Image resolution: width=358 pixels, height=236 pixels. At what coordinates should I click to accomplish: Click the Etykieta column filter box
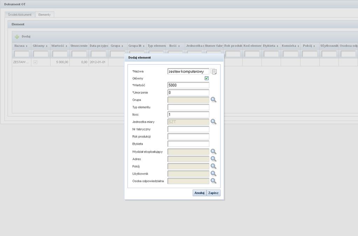click(x=271, y=54)
